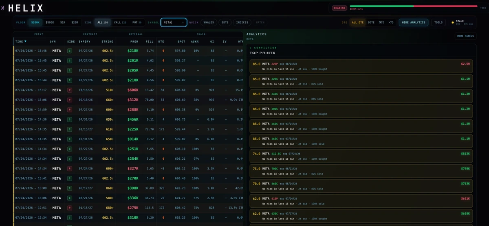This screenshot has height=226, width=489.
Task: Sort by the SYM column header
Action: point(53,41)
